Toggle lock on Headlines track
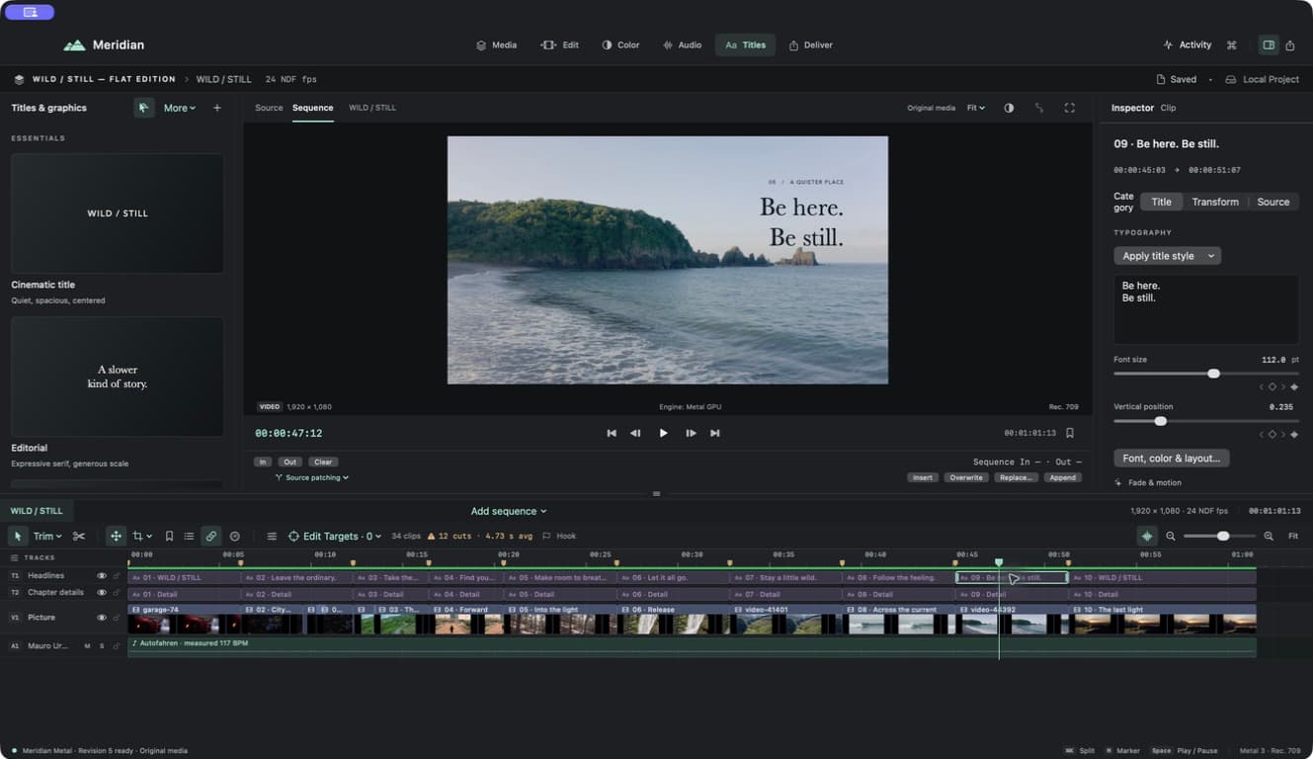This screenshot has width=1313, height=759. tap(116, 575)
